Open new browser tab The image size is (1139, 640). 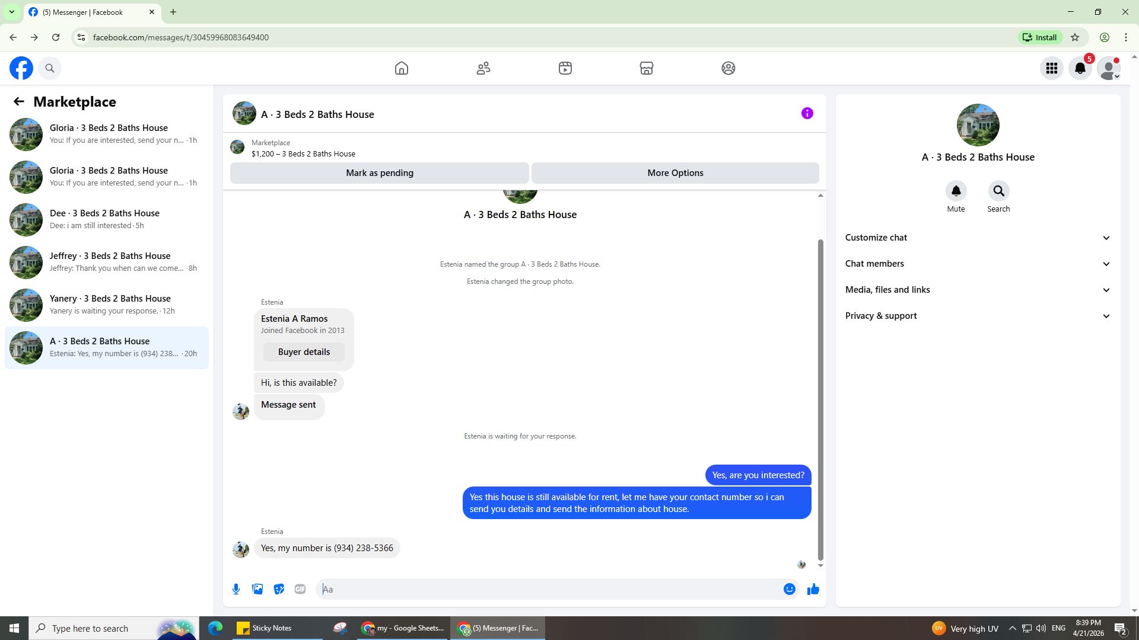click(173, 12)
